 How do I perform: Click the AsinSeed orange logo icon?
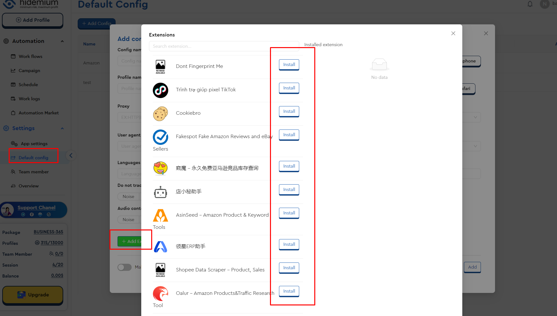pyautogui.click(x=161, y=215)
